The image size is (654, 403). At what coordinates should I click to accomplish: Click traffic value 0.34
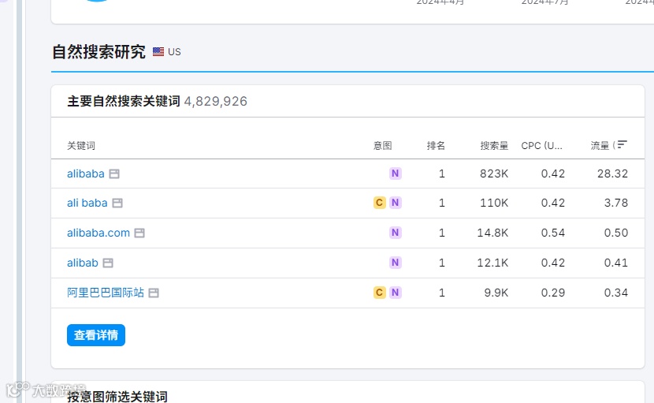pos(616,293)
